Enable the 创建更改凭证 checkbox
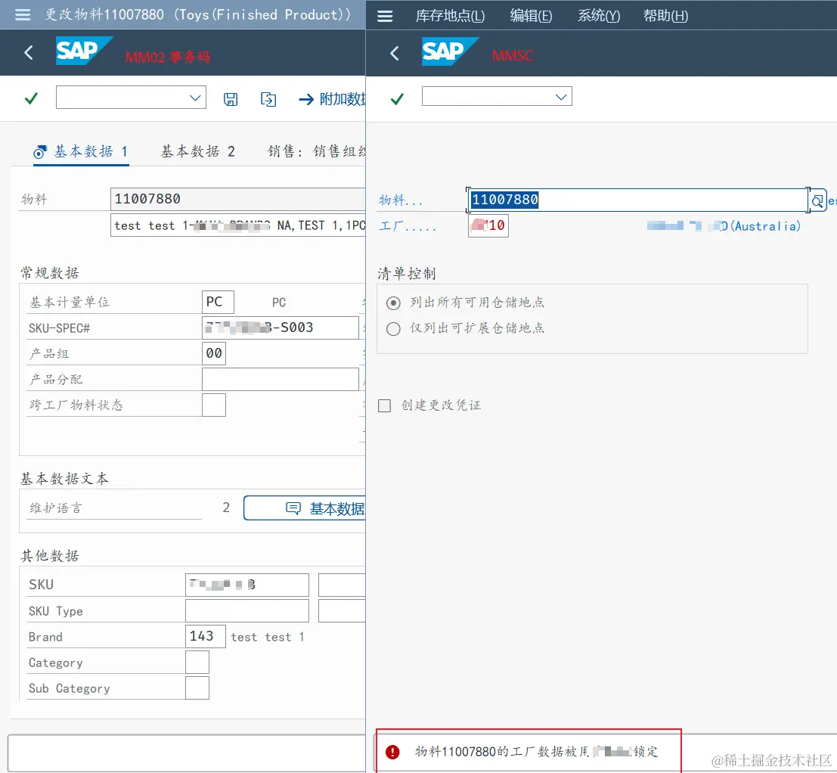 point(384,405)
